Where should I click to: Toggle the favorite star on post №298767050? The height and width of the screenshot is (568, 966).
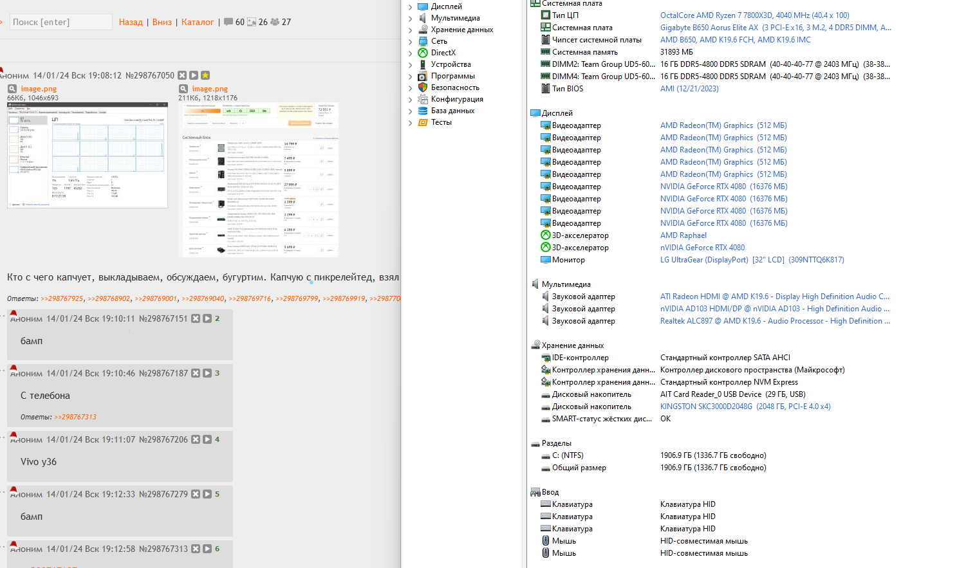coord(205,75)
